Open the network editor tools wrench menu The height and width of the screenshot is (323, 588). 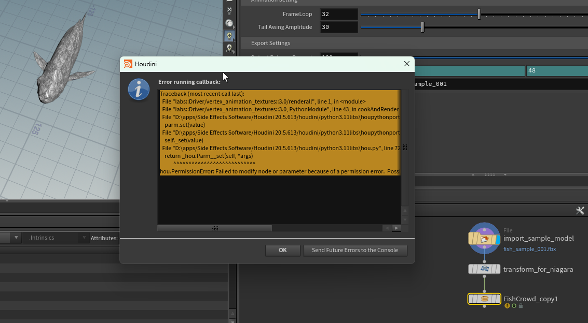tap(580, 211)
